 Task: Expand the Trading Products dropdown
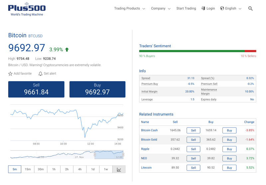pyautogui.click(x=130, y=9)
